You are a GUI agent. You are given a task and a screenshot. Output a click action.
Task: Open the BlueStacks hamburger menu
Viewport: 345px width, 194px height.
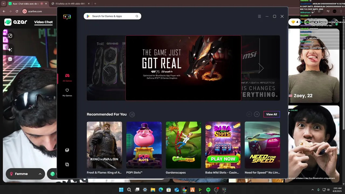[x=259, y=16]
